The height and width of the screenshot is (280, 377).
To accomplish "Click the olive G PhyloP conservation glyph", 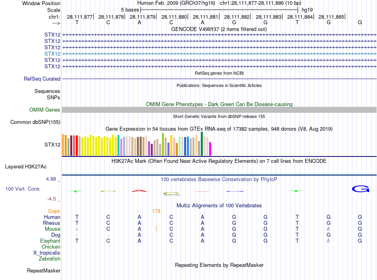I will (x=171, y=193).
